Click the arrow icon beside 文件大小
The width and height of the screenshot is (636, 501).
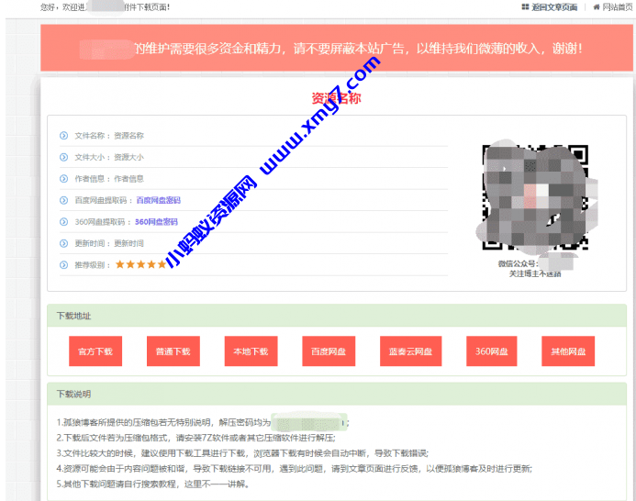point(63,157)
